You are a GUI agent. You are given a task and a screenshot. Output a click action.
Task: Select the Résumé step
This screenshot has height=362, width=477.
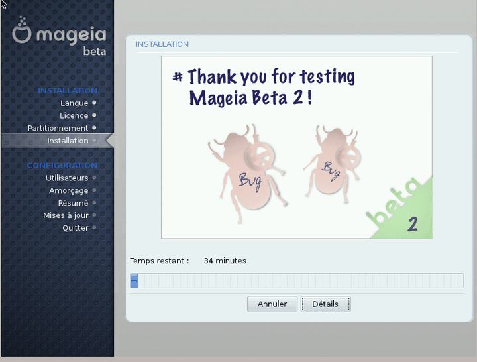tap(73, 203)
